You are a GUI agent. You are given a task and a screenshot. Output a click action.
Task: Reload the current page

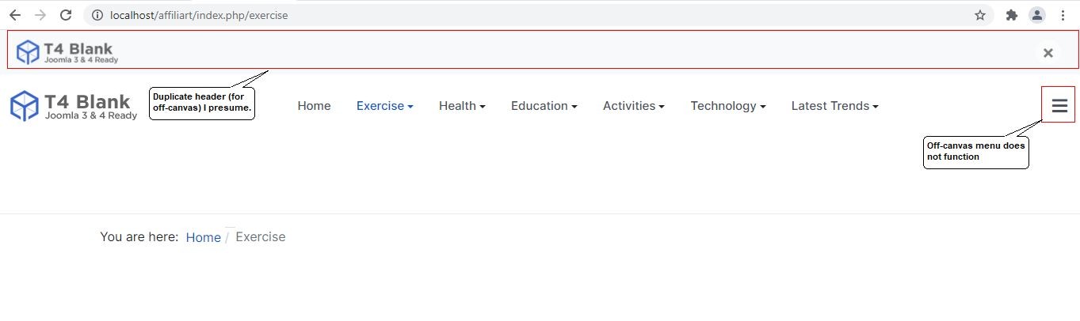66,15
